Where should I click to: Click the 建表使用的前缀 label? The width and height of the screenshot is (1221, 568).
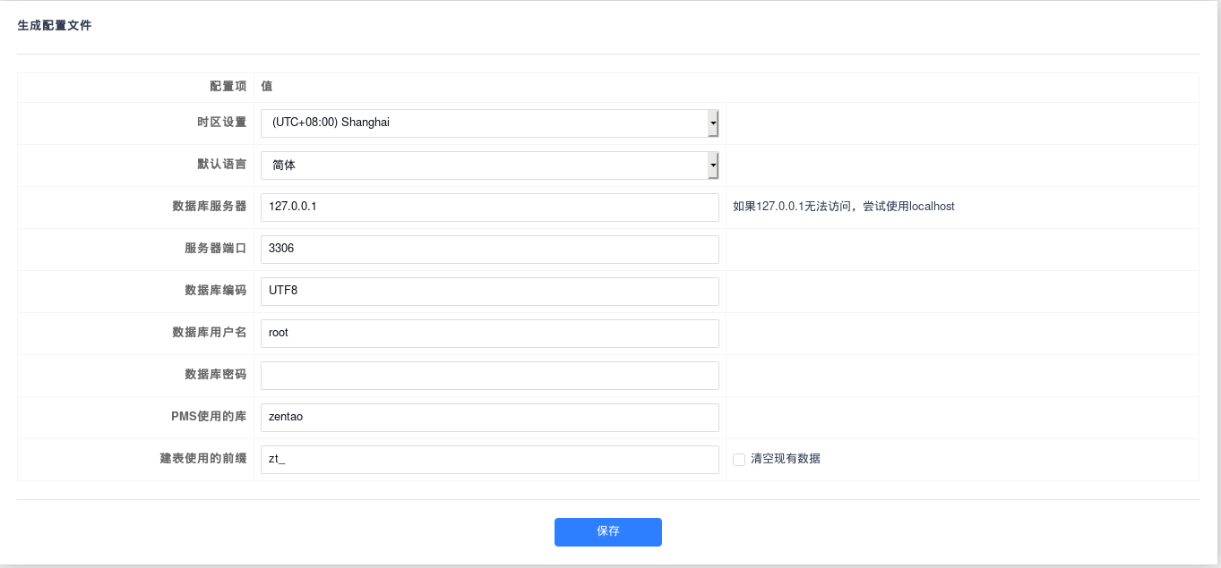coord(203,459)
